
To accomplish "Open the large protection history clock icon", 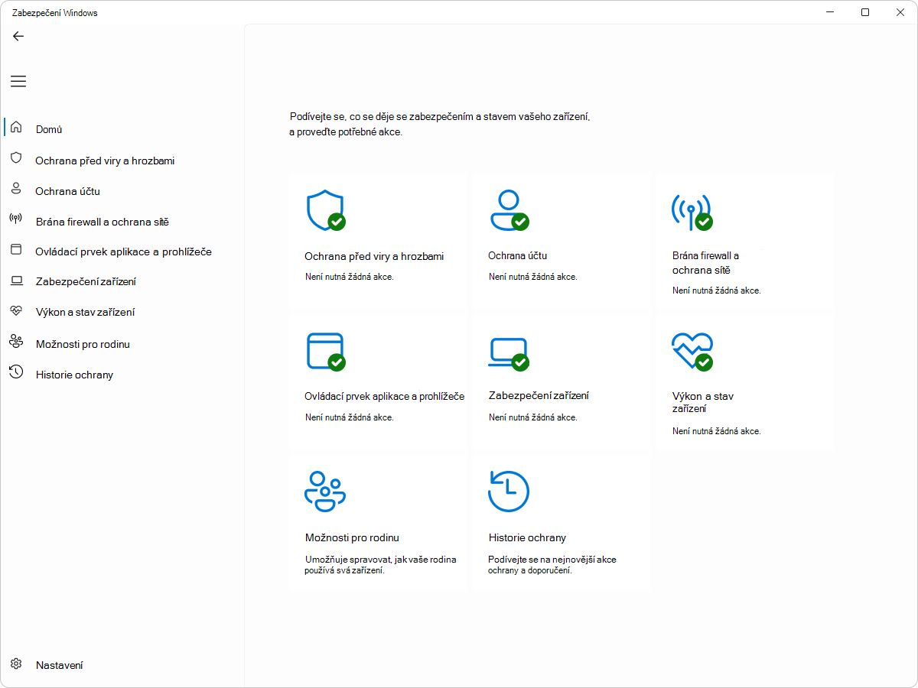I will click(509, 491).
